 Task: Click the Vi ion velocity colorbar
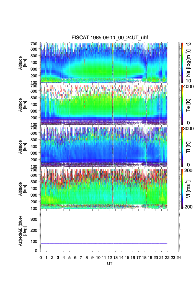click(x=182, y=189)
